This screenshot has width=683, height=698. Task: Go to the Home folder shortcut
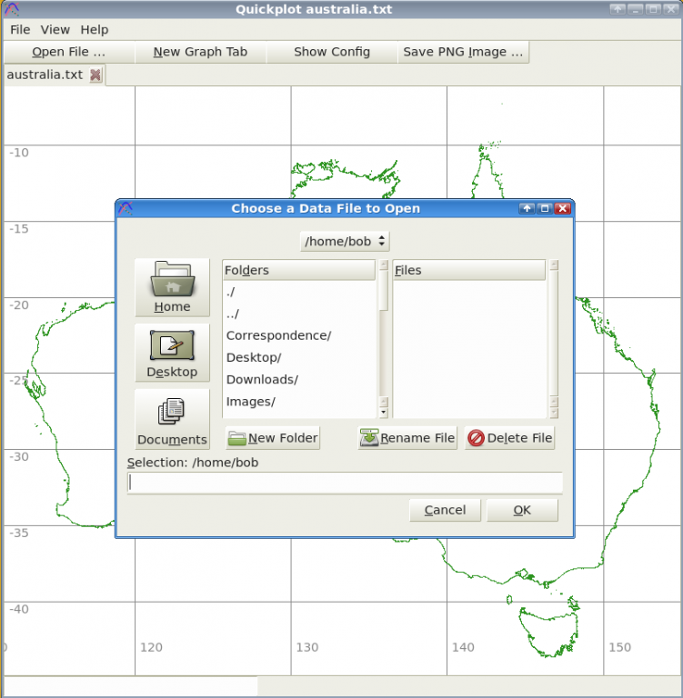(x=172, y=287)
